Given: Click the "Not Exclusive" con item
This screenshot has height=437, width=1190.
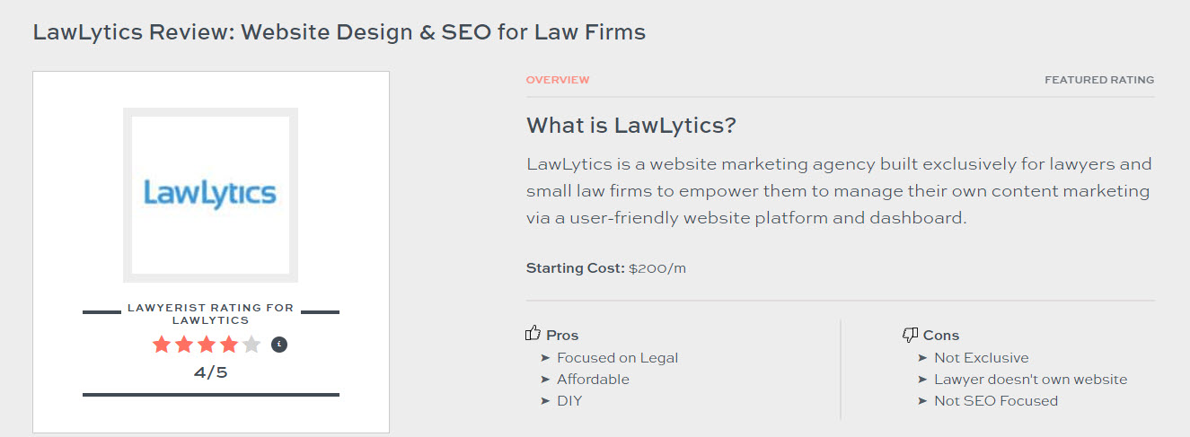Looking at the screenshot, I should click(x=982, y=358).
